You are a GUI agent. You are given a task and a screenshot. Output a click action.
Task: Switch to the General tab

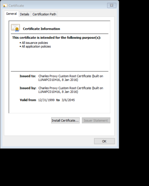click(x=12, y=14)
